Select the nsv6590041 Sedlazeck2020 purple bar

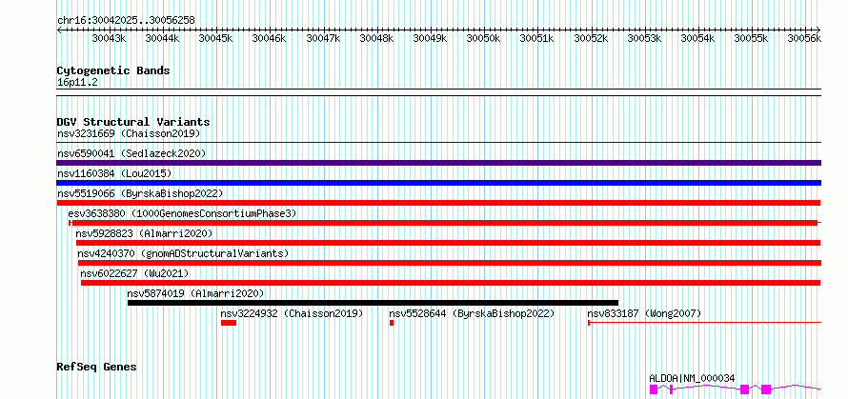pyautogui.click(x=438, y=163)
